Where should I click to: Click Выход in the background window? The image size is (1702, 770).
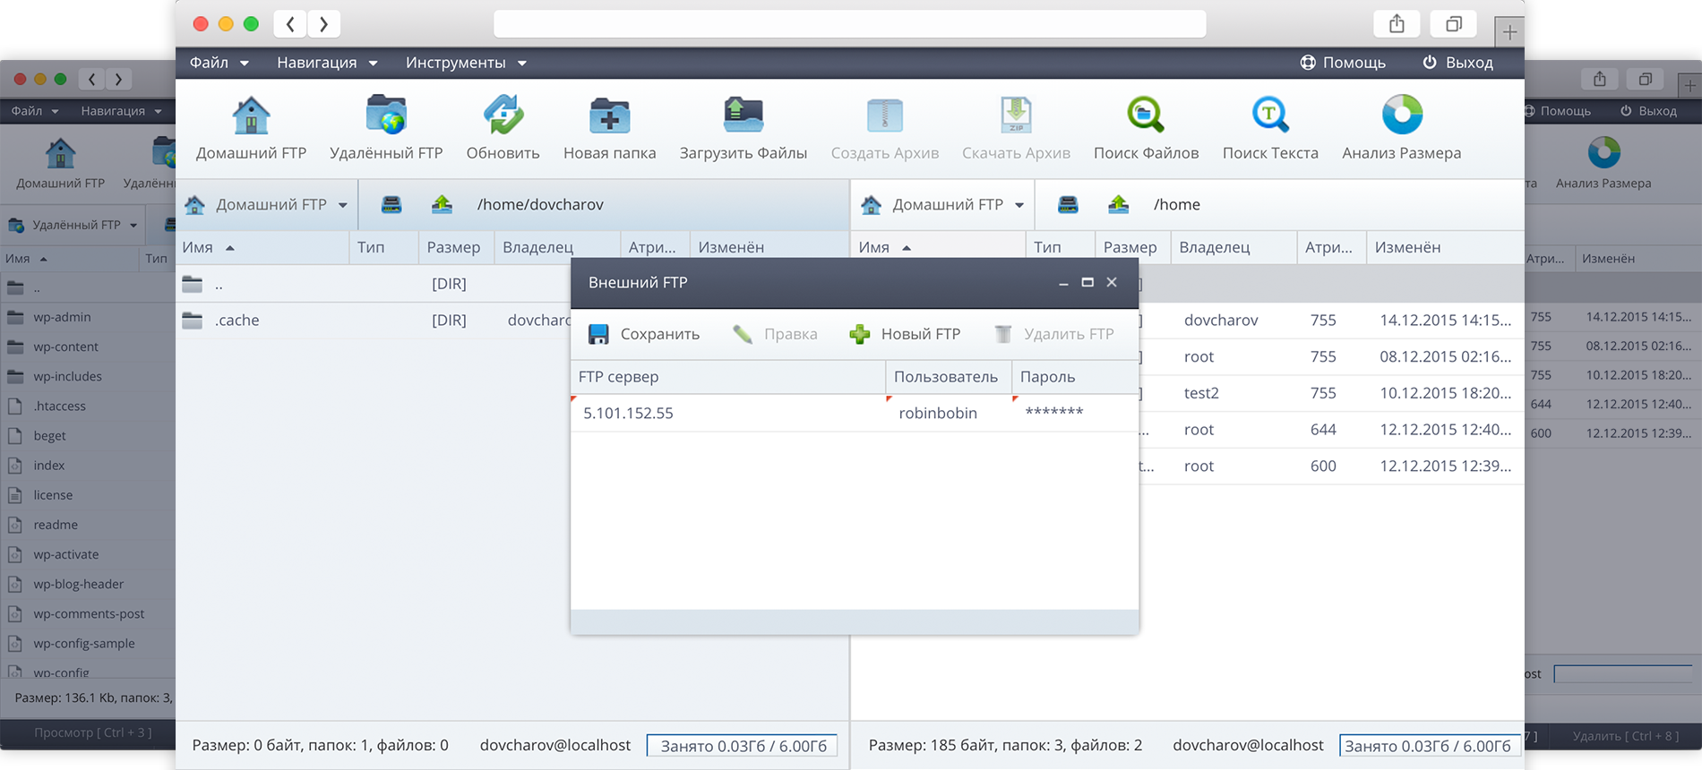pos(1648,111)
